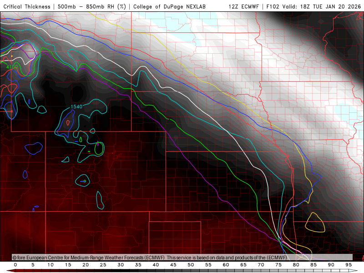Image resolution: width=364 pixels, height=273 pixels.
Task: Click the "Critical Thickness" title text
Action: click(27, 6)
